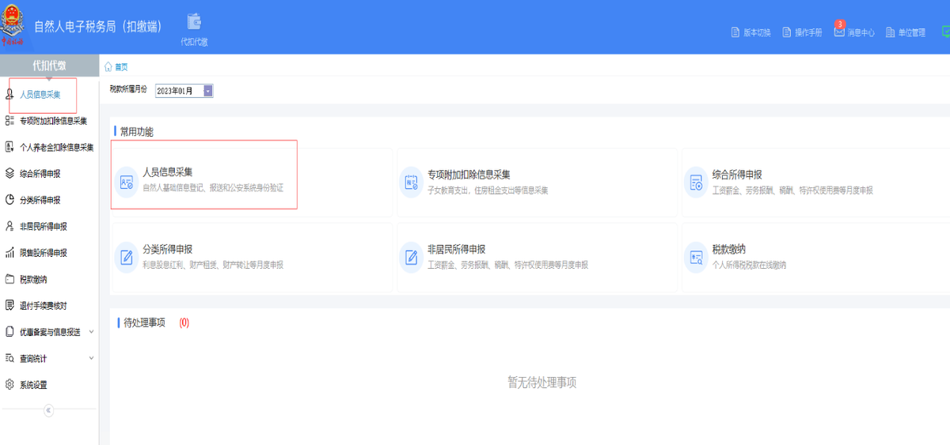
Task: Expand 优惠备案与信息报送 in the sidebar
Action: [x=49, y=332]
